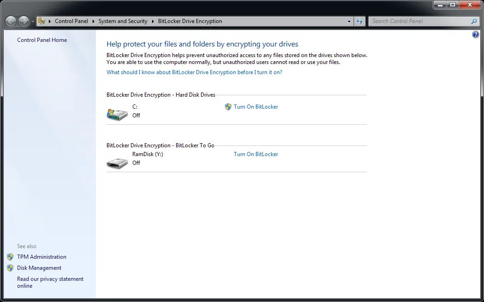
Task: Expand arrow before Control Panel breadcrumb
Action: click(x=50, y=21)
